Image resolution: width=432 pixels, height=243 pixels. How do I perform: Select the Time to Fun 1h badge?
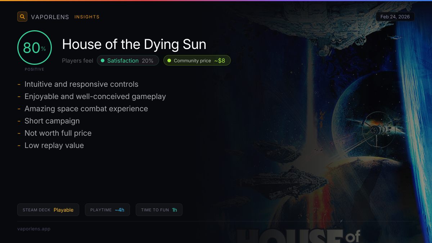[159, 210]
